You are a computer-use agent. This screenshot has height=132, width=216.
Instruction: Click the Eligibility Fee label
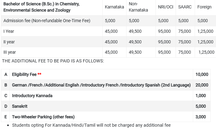tap(24, 74)
